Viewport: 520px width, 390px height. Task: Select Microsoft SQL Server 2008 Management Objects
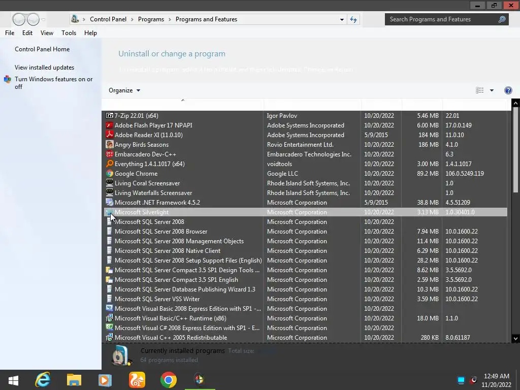coord(305,241)
